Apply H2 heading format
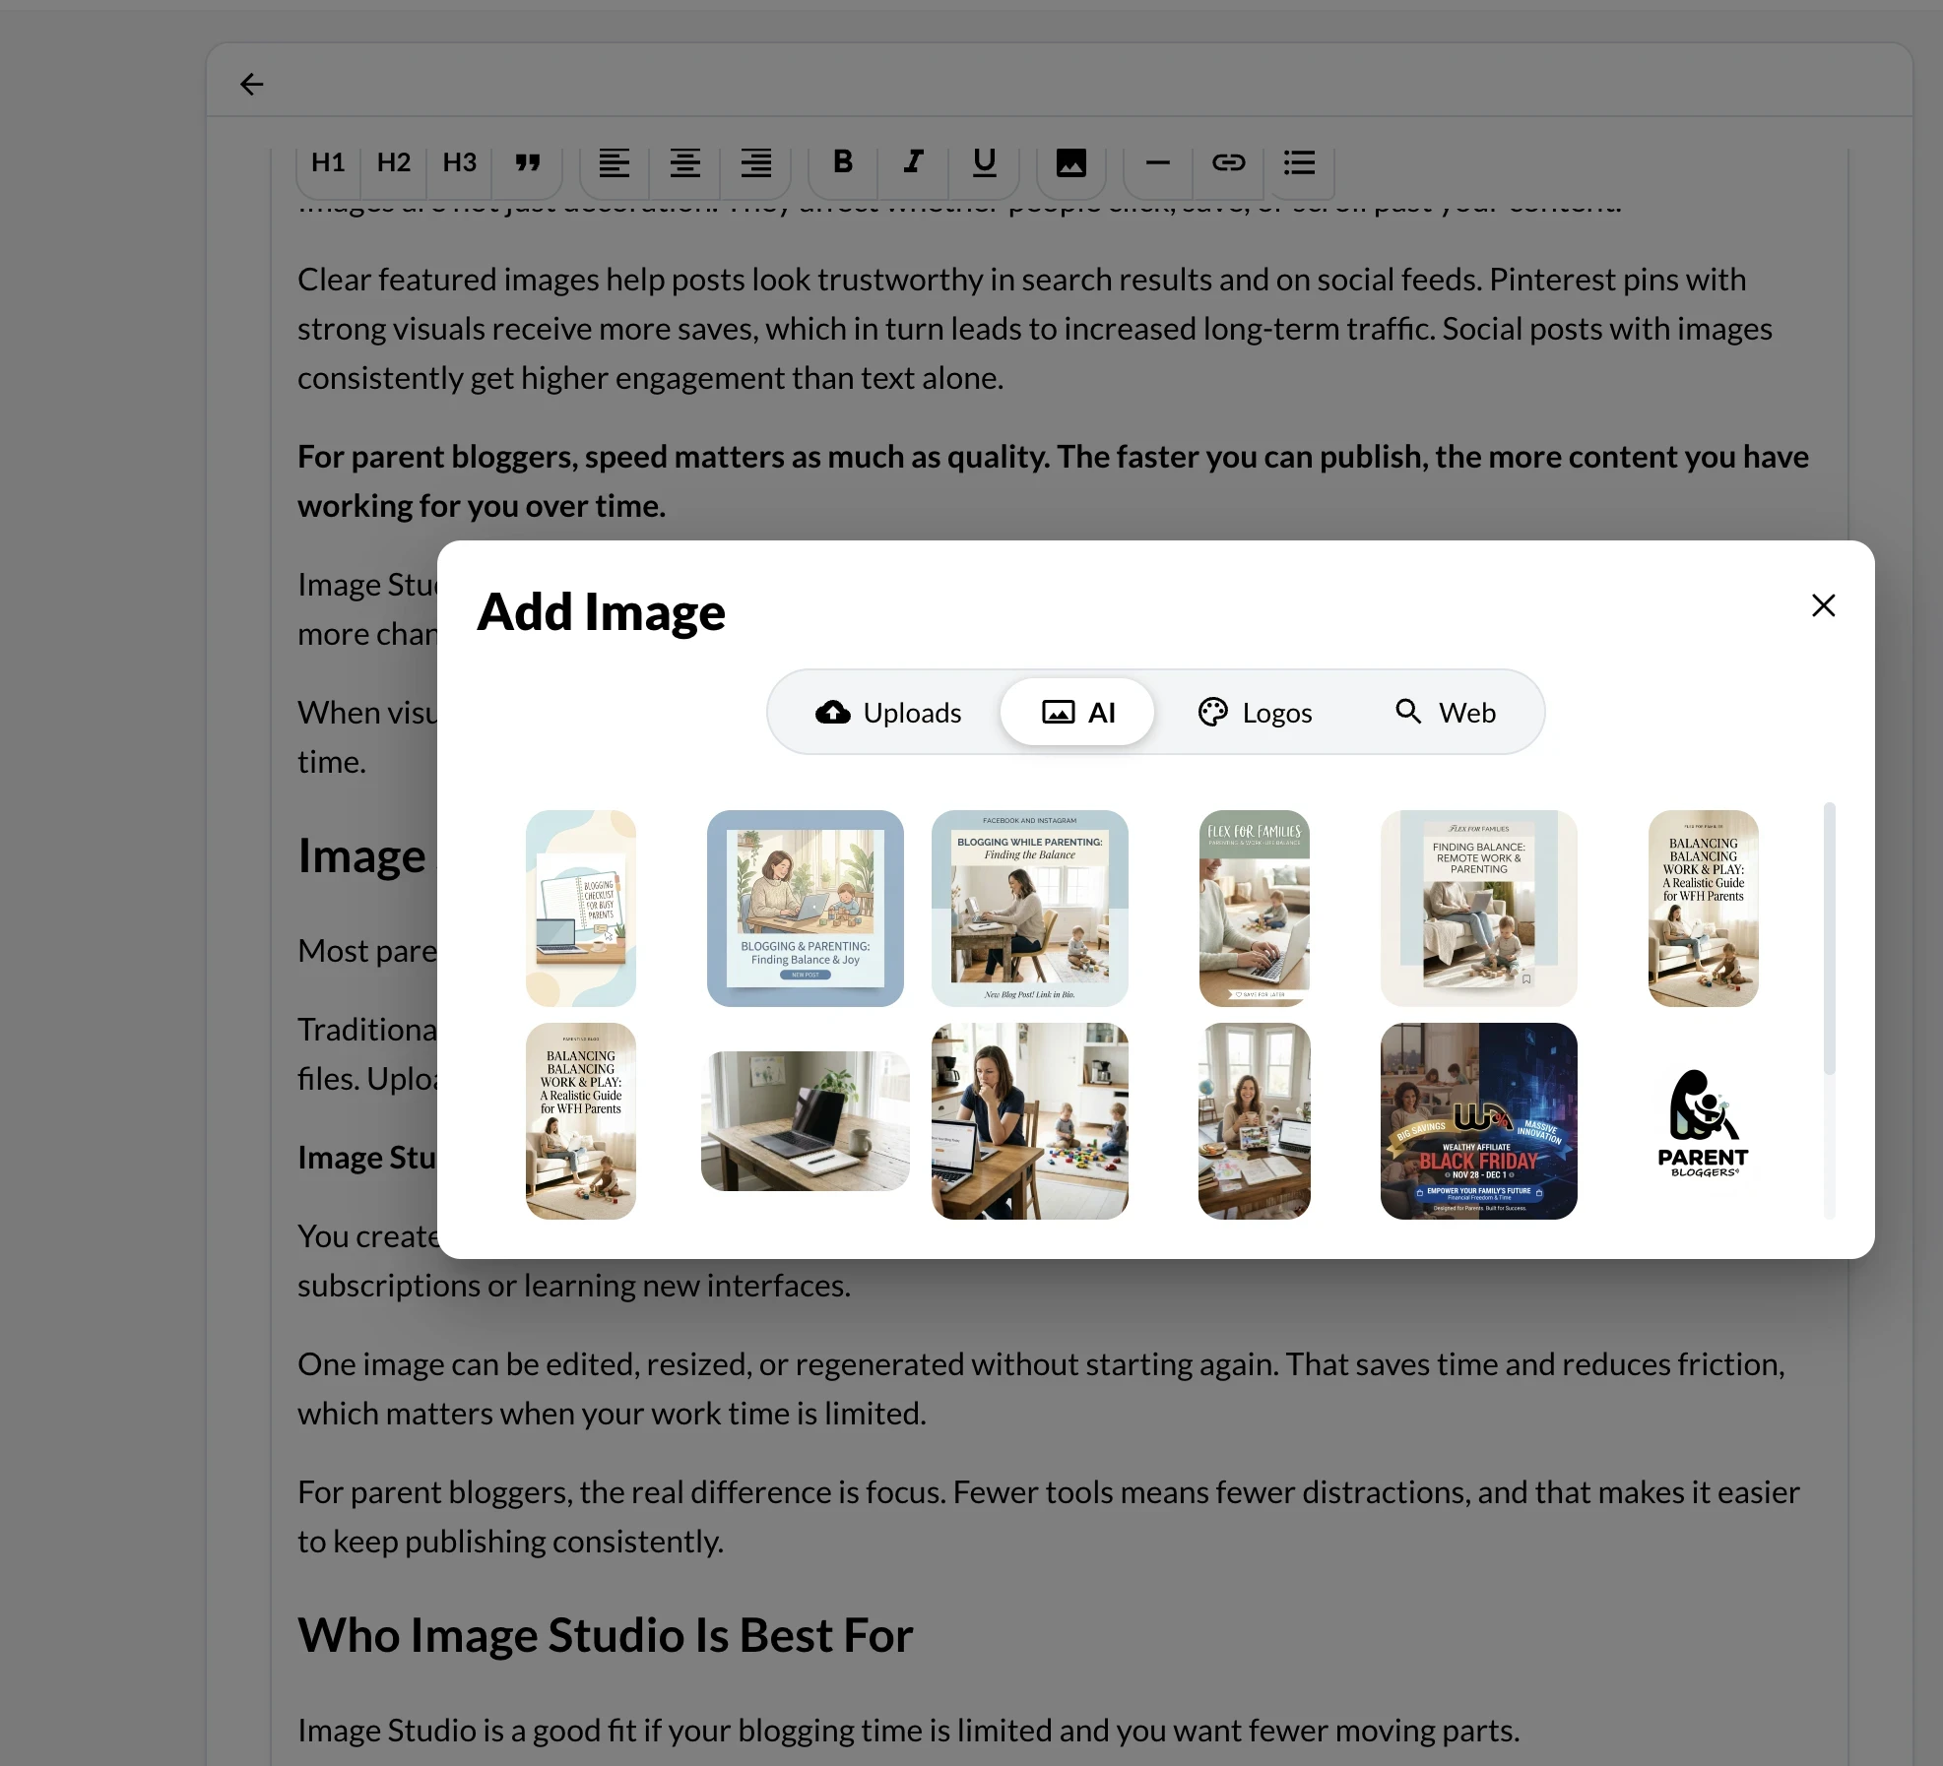The height and width of the screenshot is (1766, 1943). tap(394, 162)
